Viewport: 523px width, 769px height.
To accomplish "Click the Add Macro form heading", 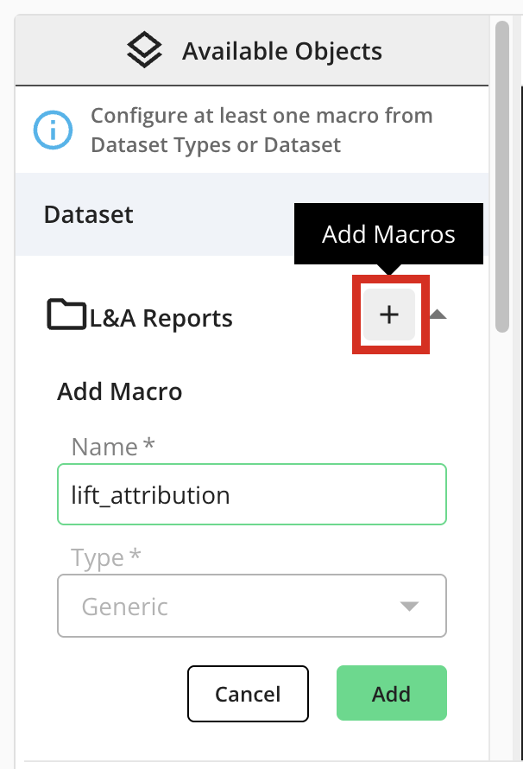I will click(x=120, y=391).
